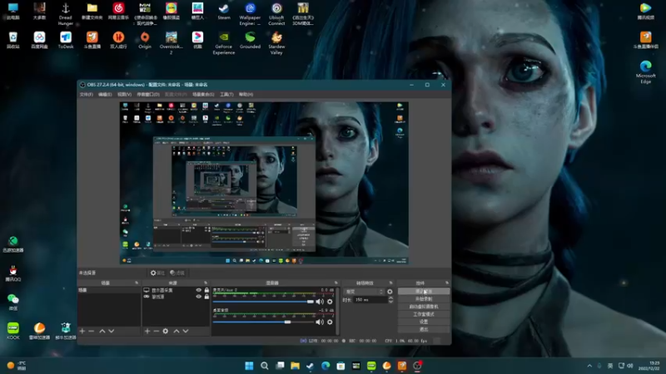Start the virtual camera from Controls
The width and height of the screenshot is (666, 374).
(424, 307)
